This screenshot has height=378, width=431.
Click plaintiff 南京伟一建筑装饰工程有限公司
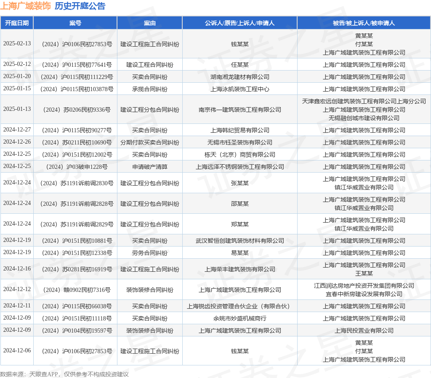pos(239,110)
